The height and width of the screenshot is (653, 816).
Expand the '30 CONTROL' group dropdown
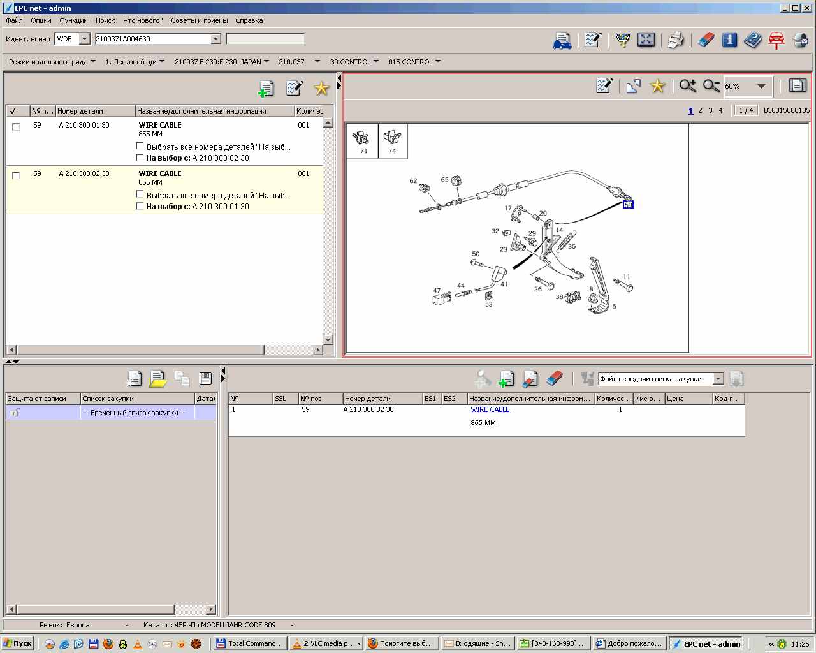pyautogui.click(x=376, y=62)
